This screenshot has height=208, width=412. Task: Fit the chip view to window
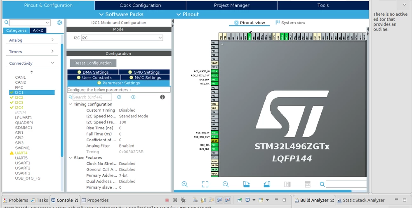click(x=205, y=184)
